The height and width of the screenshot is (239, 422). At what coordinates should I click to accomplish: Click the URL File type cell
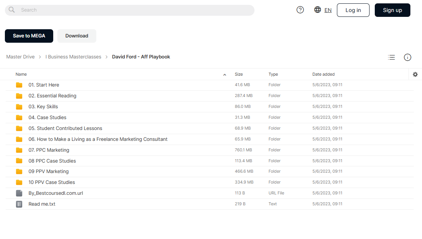pyautogui.click(x=276, y=193)
